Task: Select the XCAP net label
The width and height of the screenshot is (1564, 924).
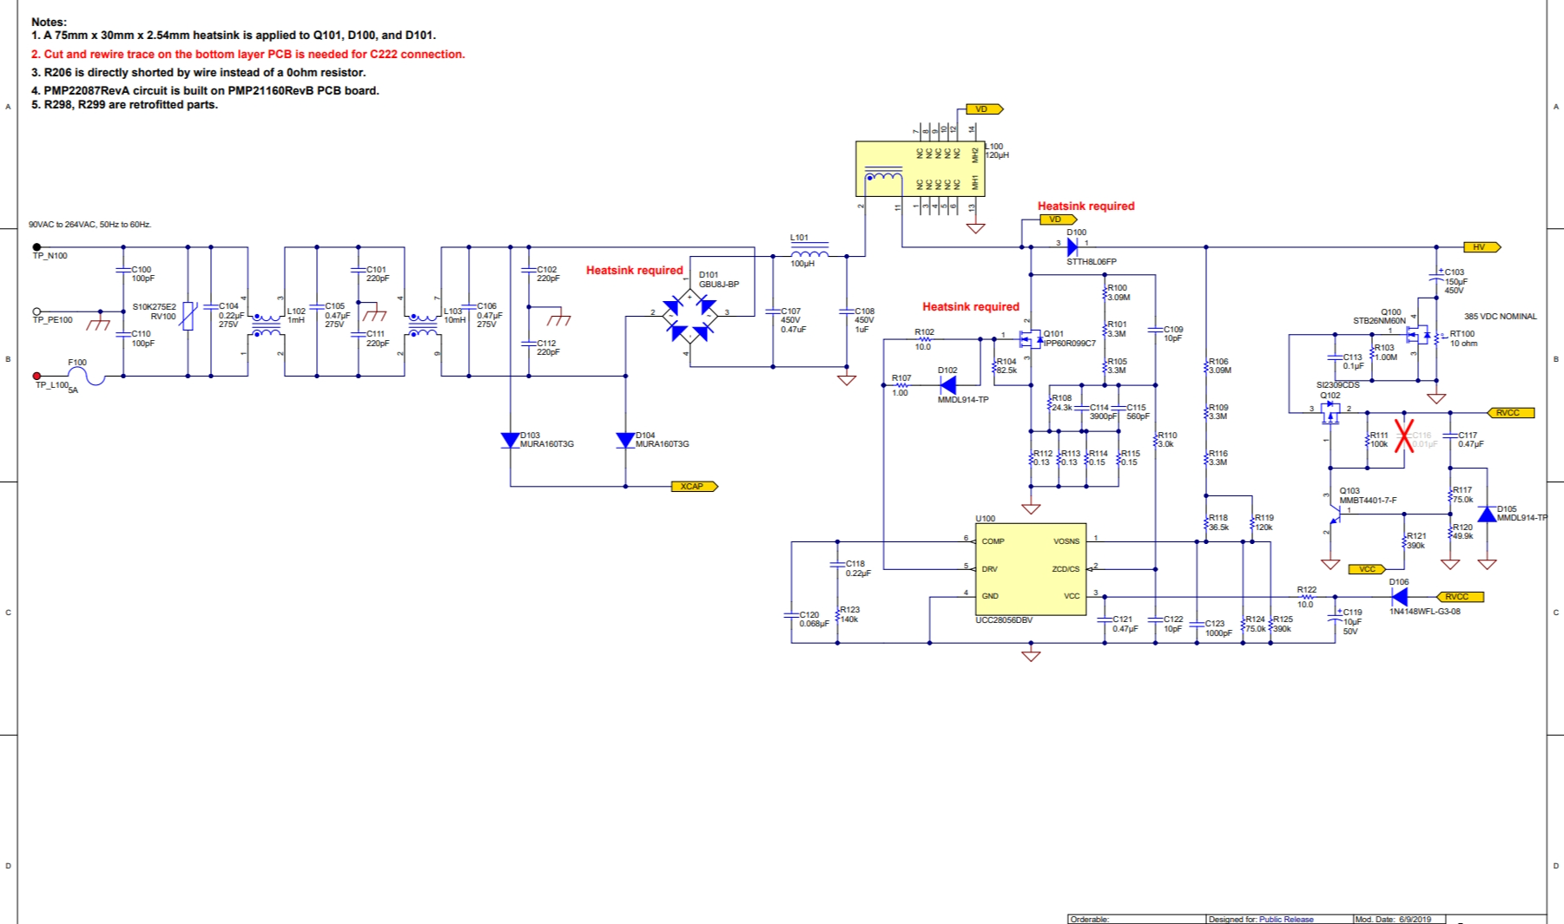Action: (694, 487)
